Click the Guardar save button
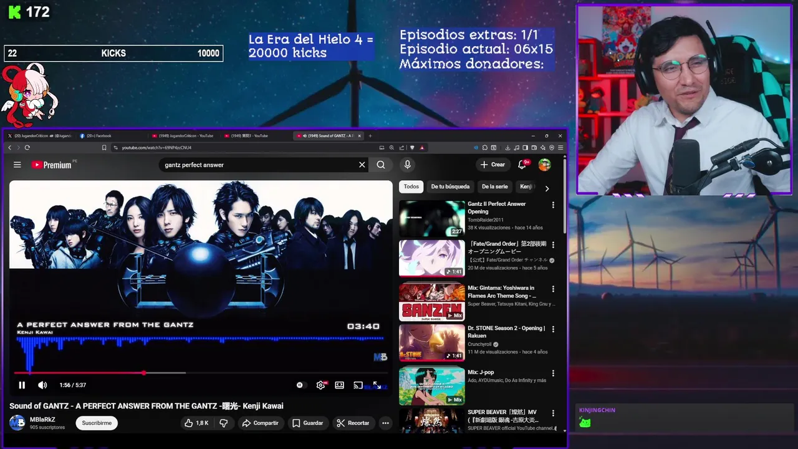798x449 pixels. (x=307, y=423)
